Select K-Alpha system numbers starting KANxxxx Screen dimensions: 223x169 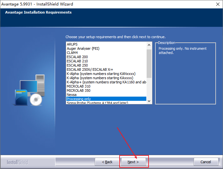pyautogui.click(x=106, y=74)
